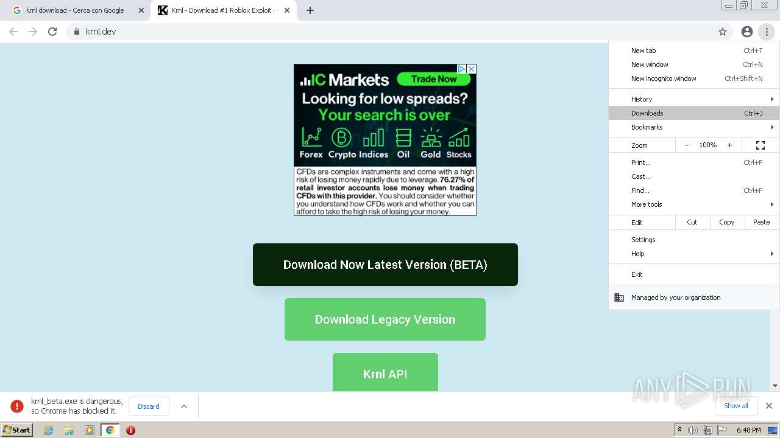Select New tab from the menu

[x=694, y=50]
